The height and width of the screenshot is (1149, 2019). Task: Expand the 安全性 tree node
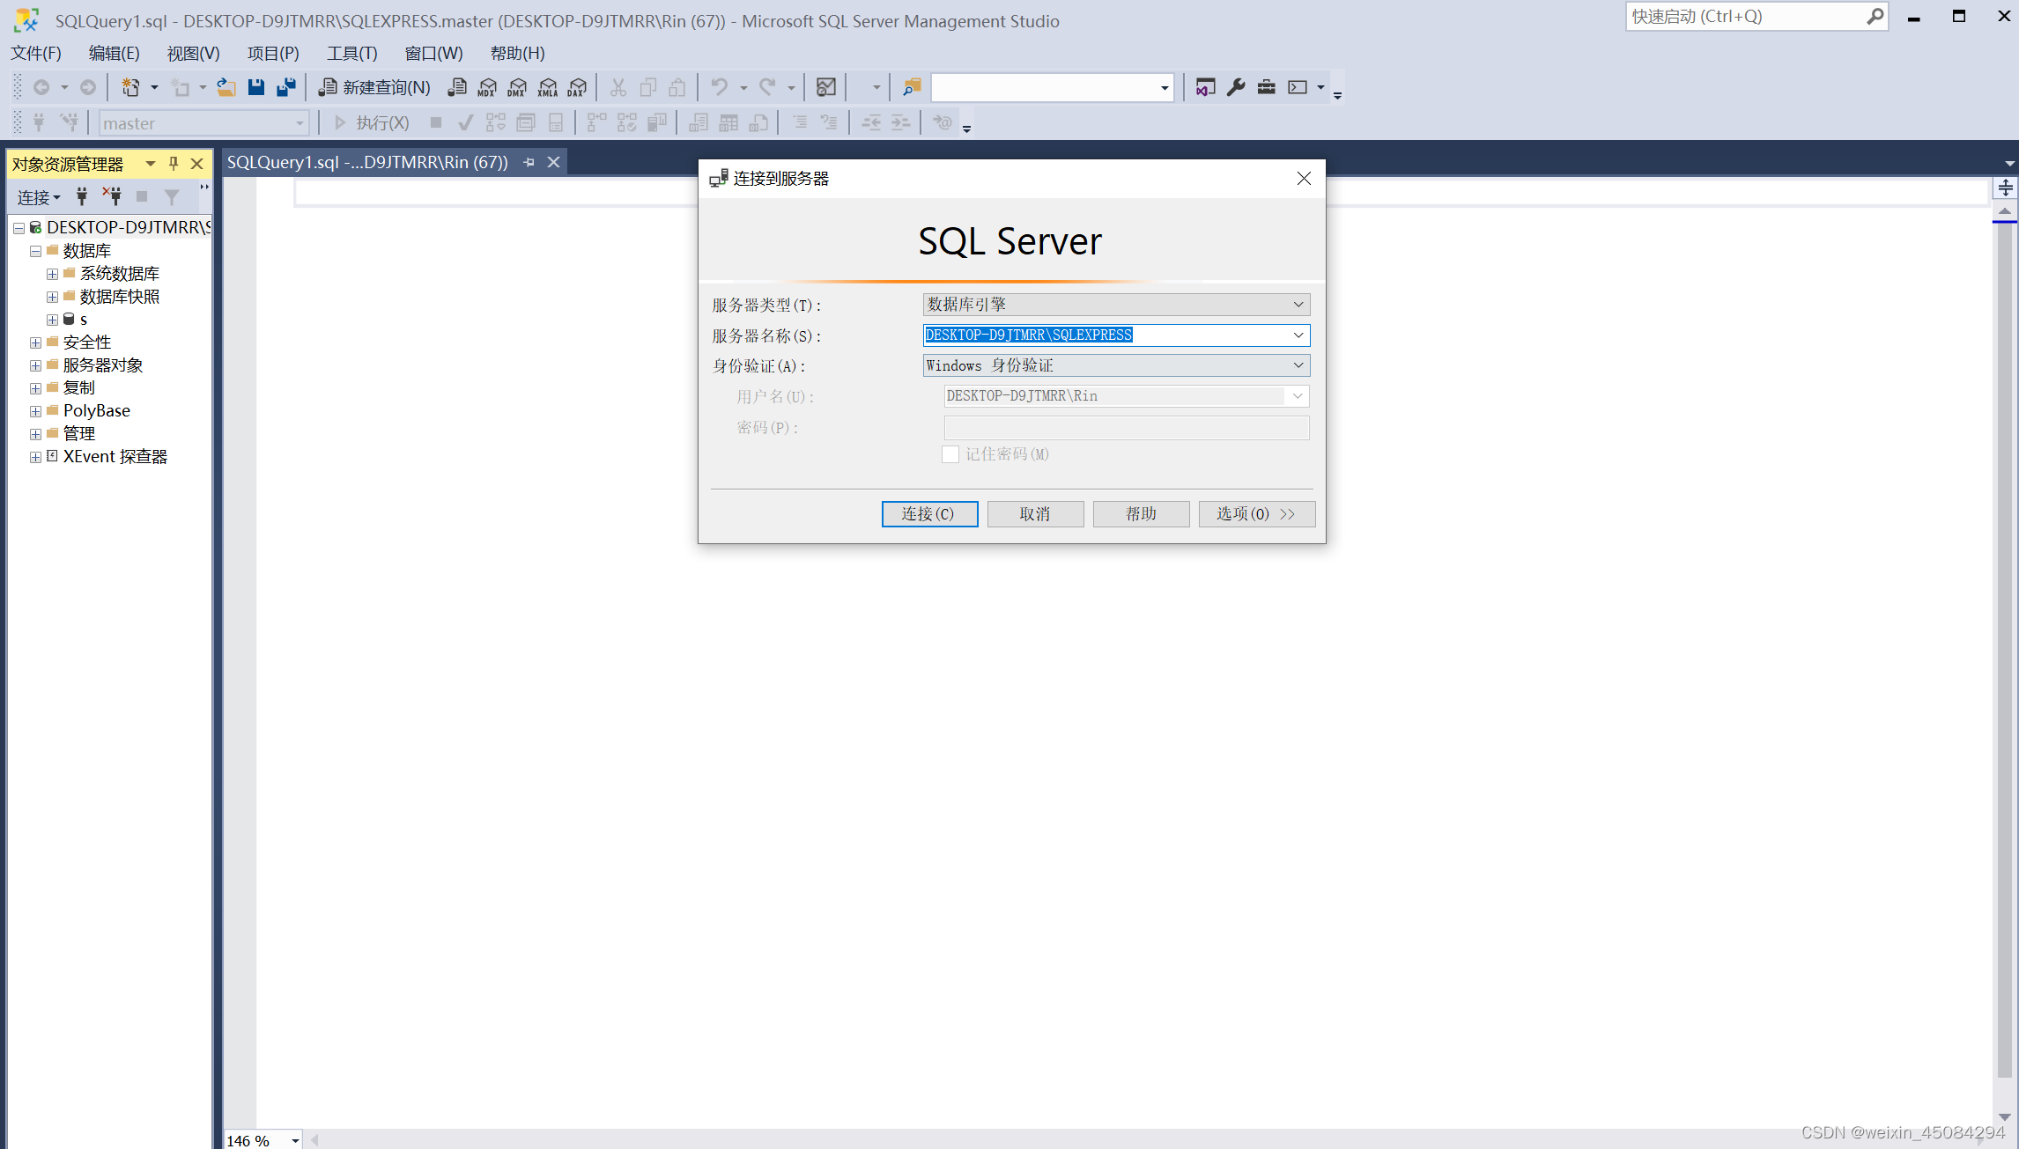[34, 342]
